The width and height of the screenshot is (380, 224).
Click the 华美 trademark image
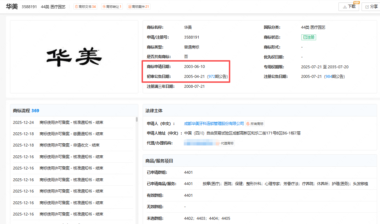74,57
